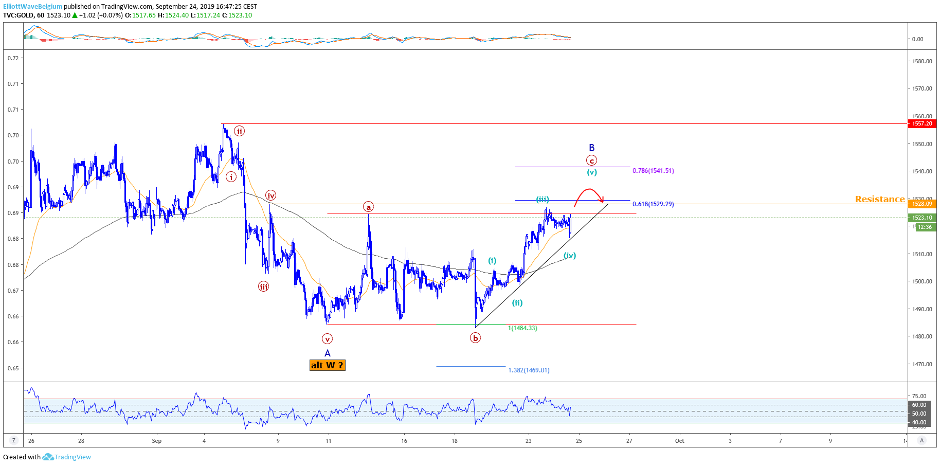This screenshot has height=466, width=940.
Task: Click the orange Resistance text label
Action: tap(879, 199)
